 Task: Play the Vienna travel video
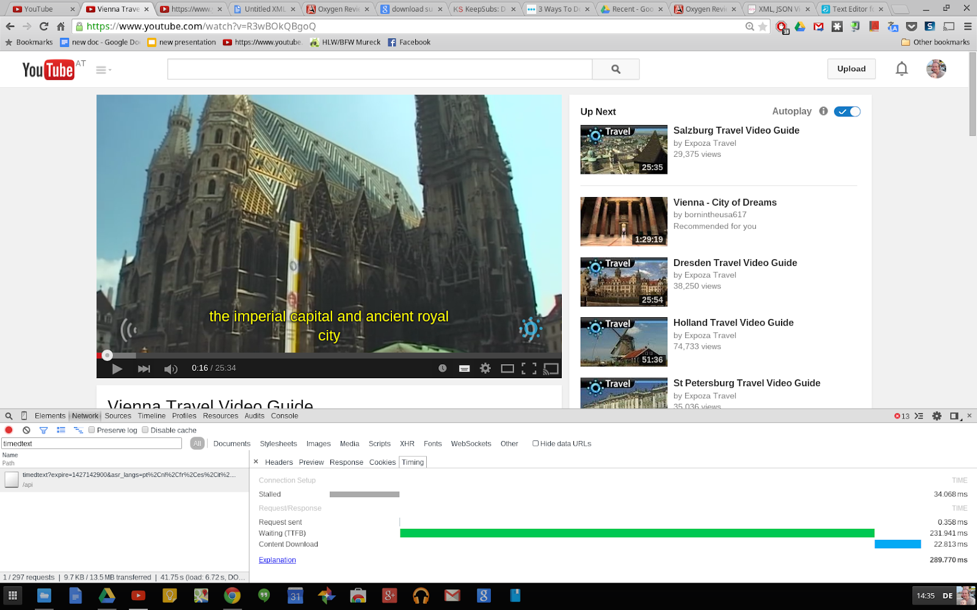117,368
